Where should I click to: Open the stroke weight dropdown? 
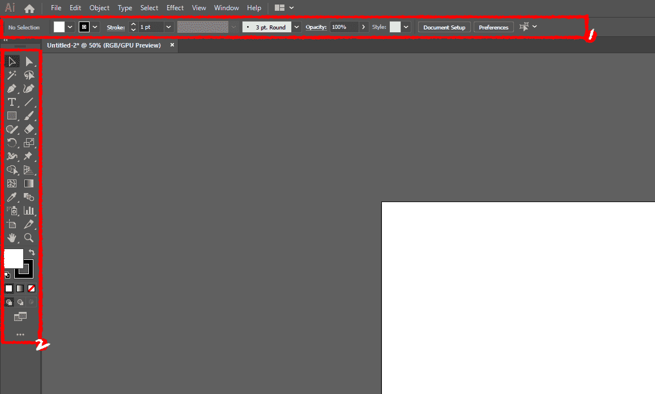168,27
